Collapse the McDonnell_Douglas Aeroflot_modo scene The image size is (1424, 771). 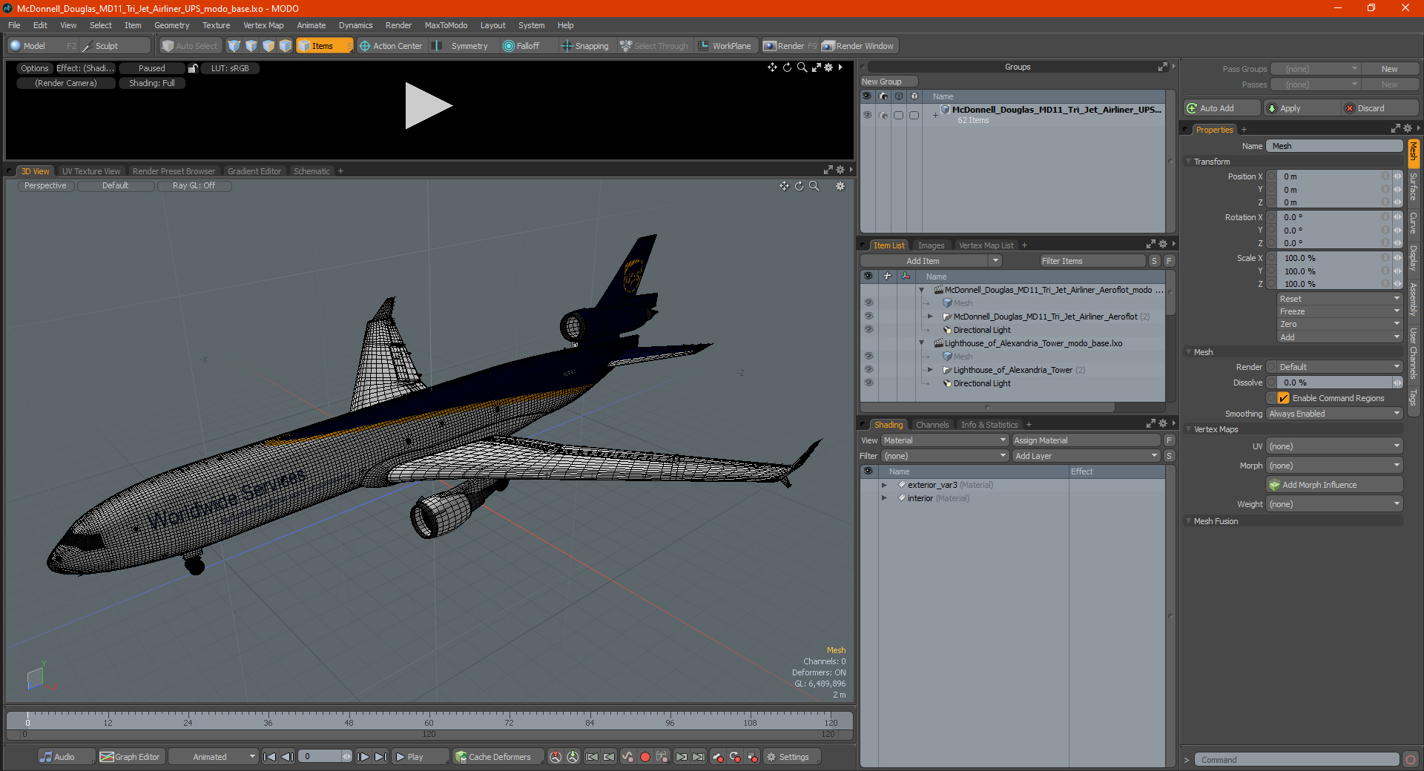coord(922,290)
